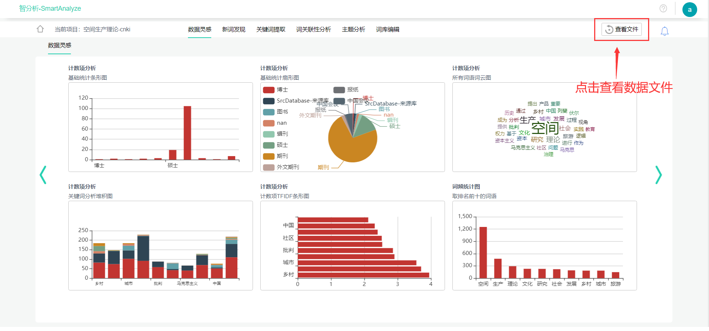
Task: Click the 取排名前十的词语 chart title
Action: point(475,196)
